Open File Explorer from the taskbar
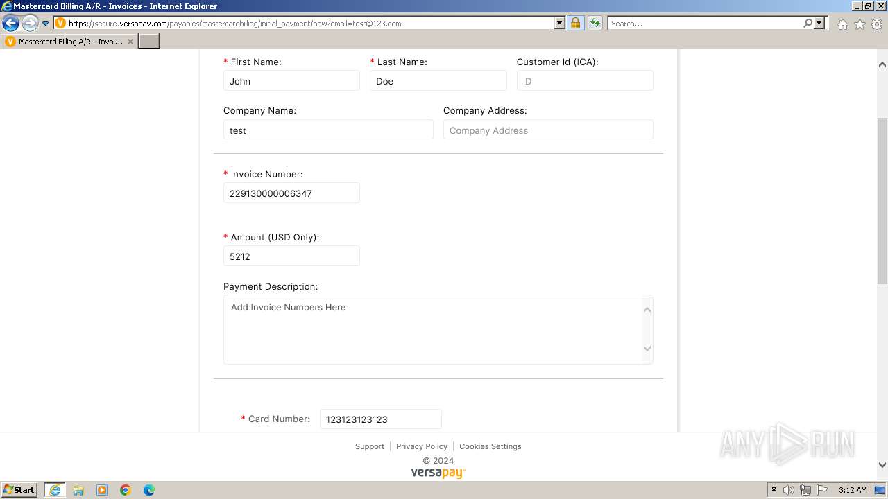Screen dimensions: 888x499 tap(78, 490)
